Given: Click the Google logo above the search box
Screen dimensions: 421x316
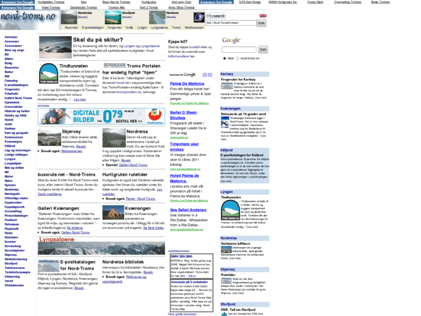Looking at the screenshot, I should pyautogui.click(x=232, y=41).
